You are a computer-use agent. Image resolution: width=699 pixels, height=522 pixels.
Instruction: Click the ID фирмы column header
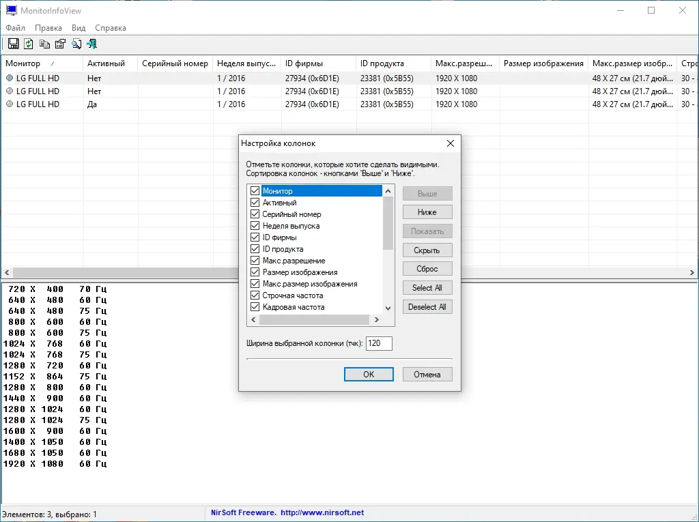pos(319,63)
